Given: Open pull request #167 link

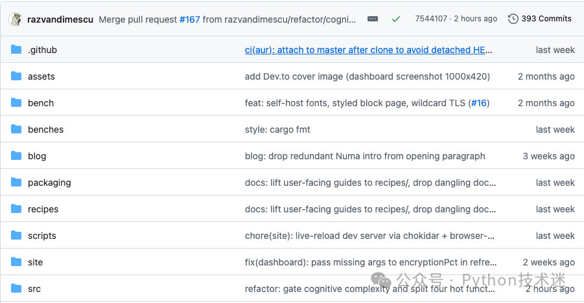Looking at the screenshot, I should coord(189,19).
